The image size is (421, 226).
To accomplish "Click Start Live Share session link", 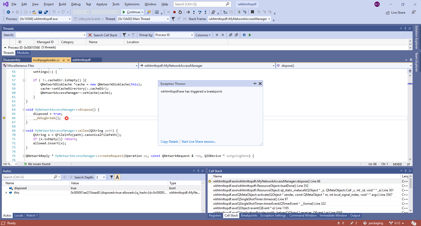I will (199, 142).
